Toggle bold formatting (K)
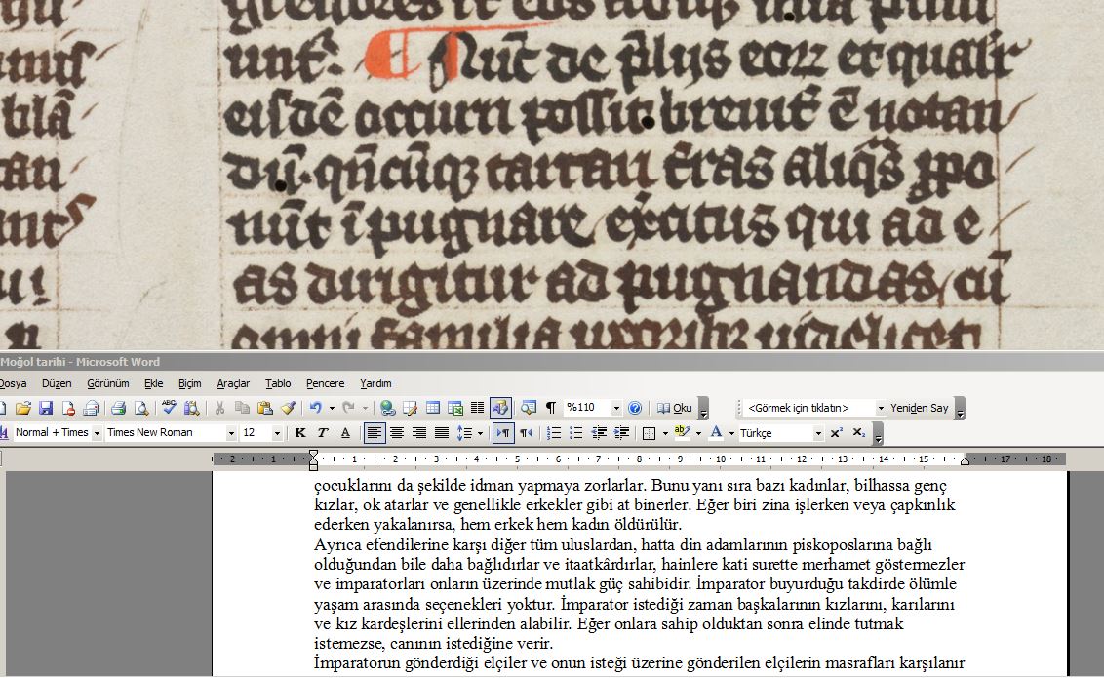 click(300, 433)
